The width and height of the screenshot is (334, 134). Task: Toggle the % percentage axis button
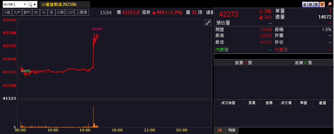coord(44,12)
